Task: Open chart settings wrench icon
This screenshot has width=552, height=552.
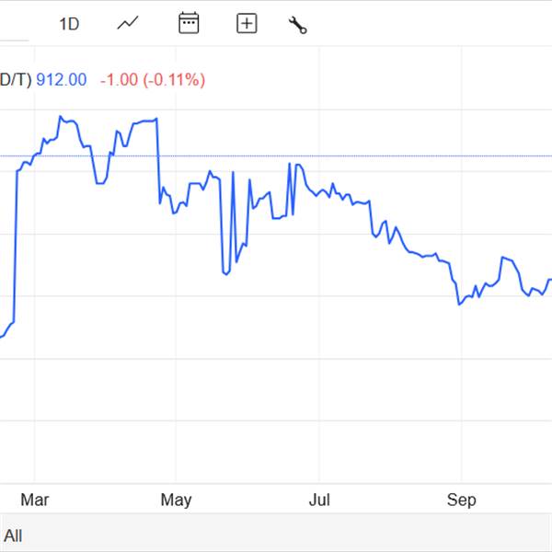Action: pyautogui.click(x=297, y=25)
